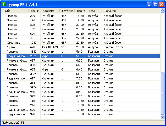Select Голавль row weighing 3833
The image size is (166, 126).
click(x=81, y=52)
